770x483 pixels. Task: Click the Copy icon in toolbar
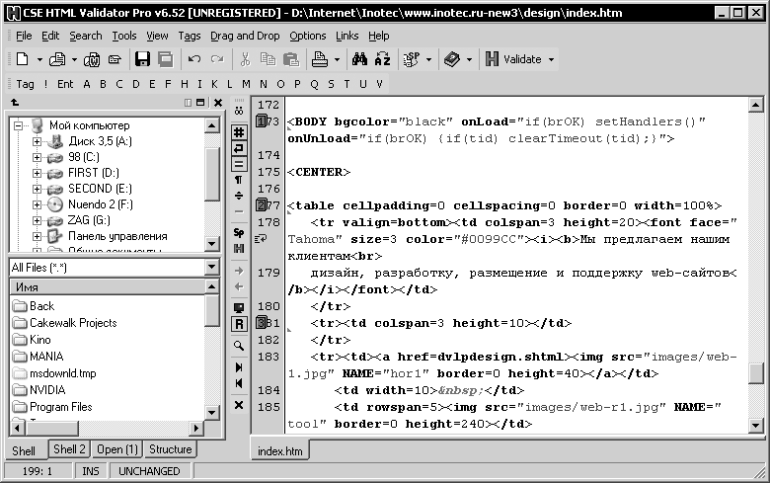268,59
